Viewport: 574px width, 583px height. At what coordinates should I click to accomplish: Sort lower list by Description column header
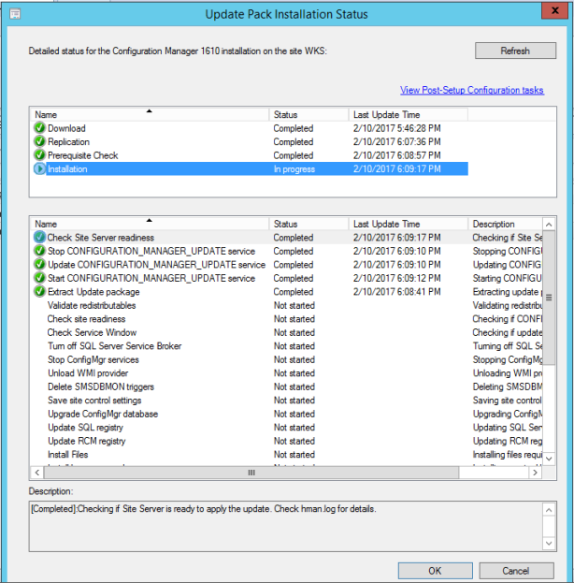pyautogui.click(x=505, y=224)
